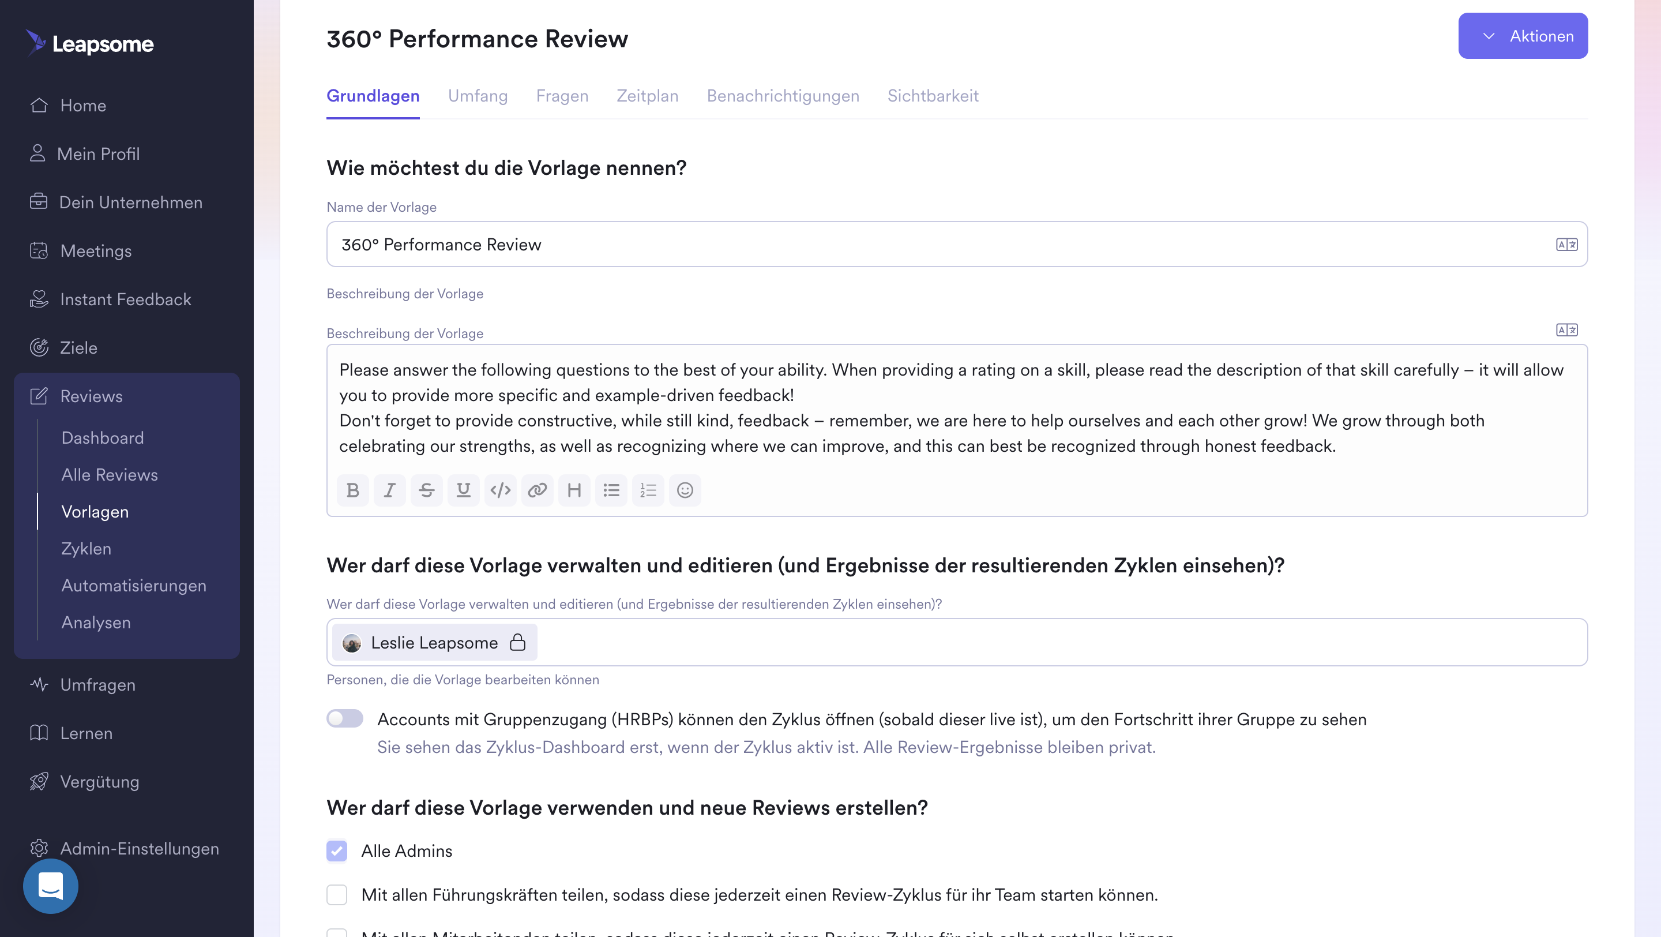This screenshot has width=1661, height=937.
Task: Collapse the Reviews sidebar section
Action: point(91,396)
